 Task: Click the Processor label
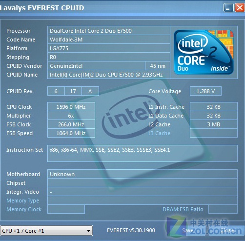click(19, 31)
